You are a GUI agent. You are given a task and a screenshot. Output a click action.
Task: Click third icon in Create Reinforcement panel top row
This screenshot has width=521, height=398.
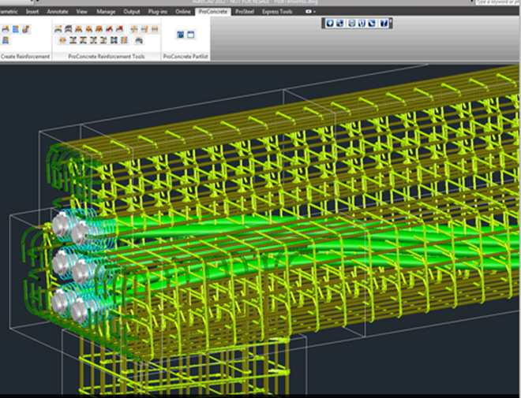[26, 29]
